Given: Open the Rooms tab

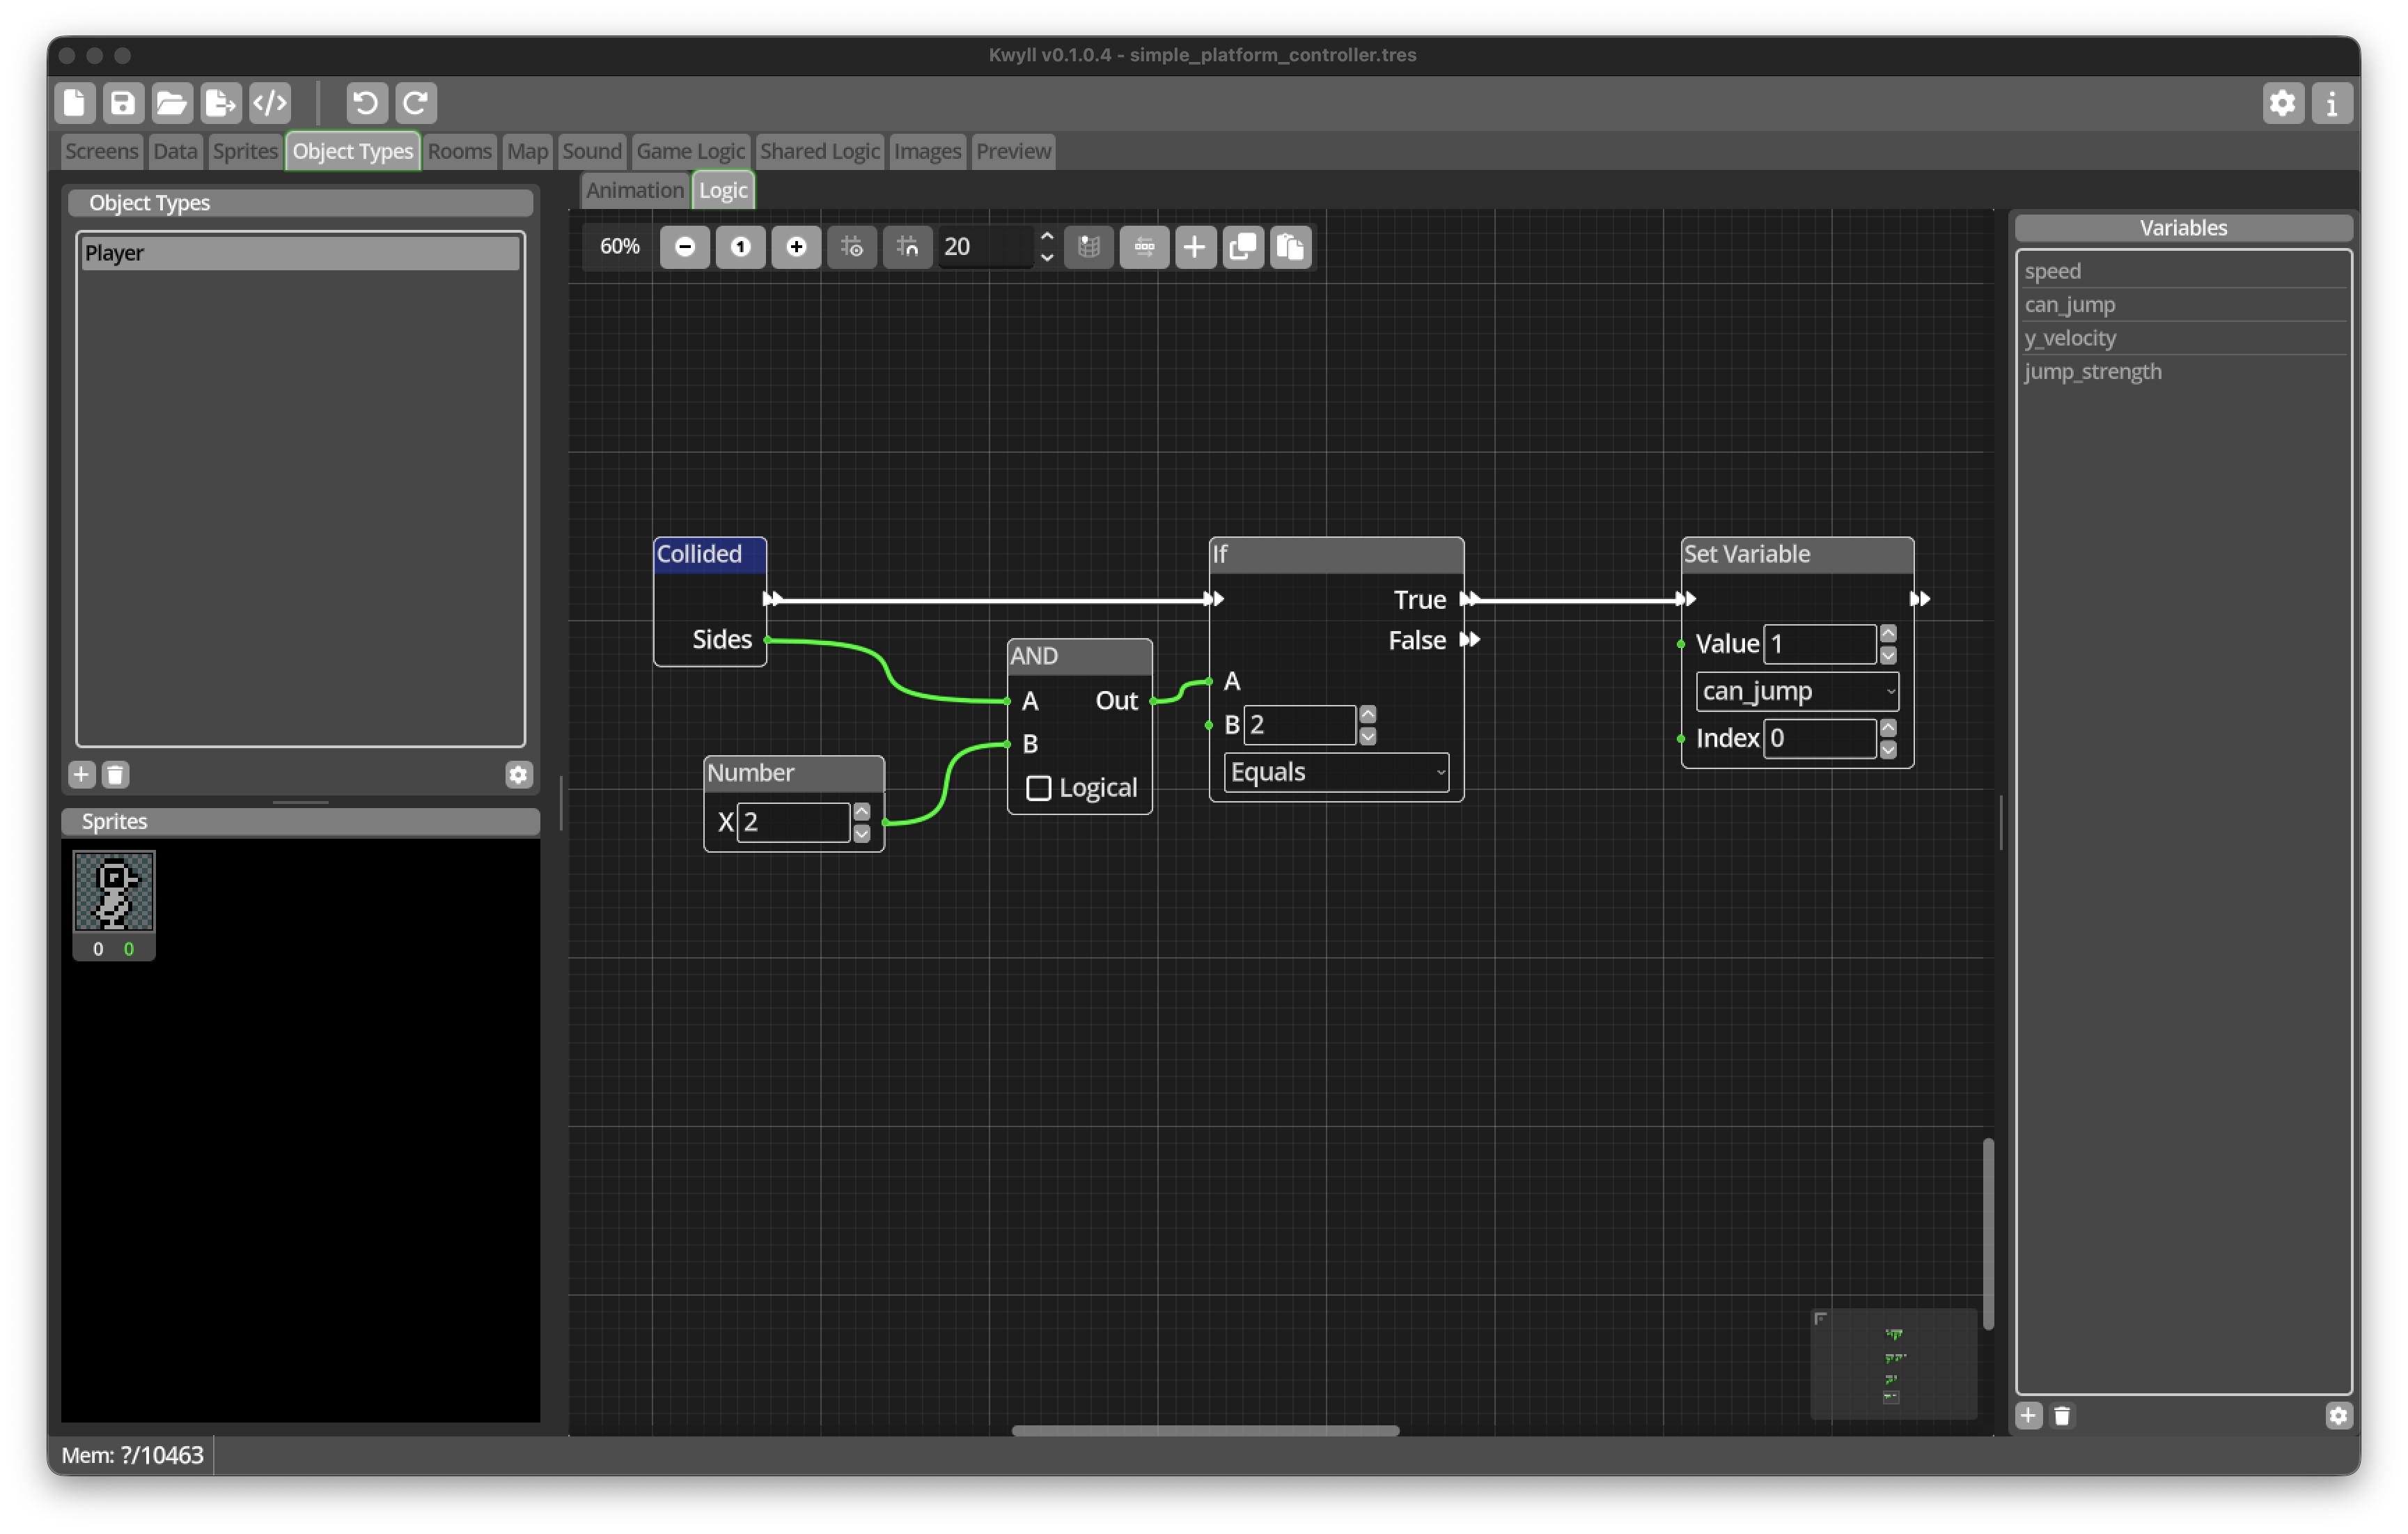Looking at the screenshot, I should pyautogui.click(x=459, y=151).
